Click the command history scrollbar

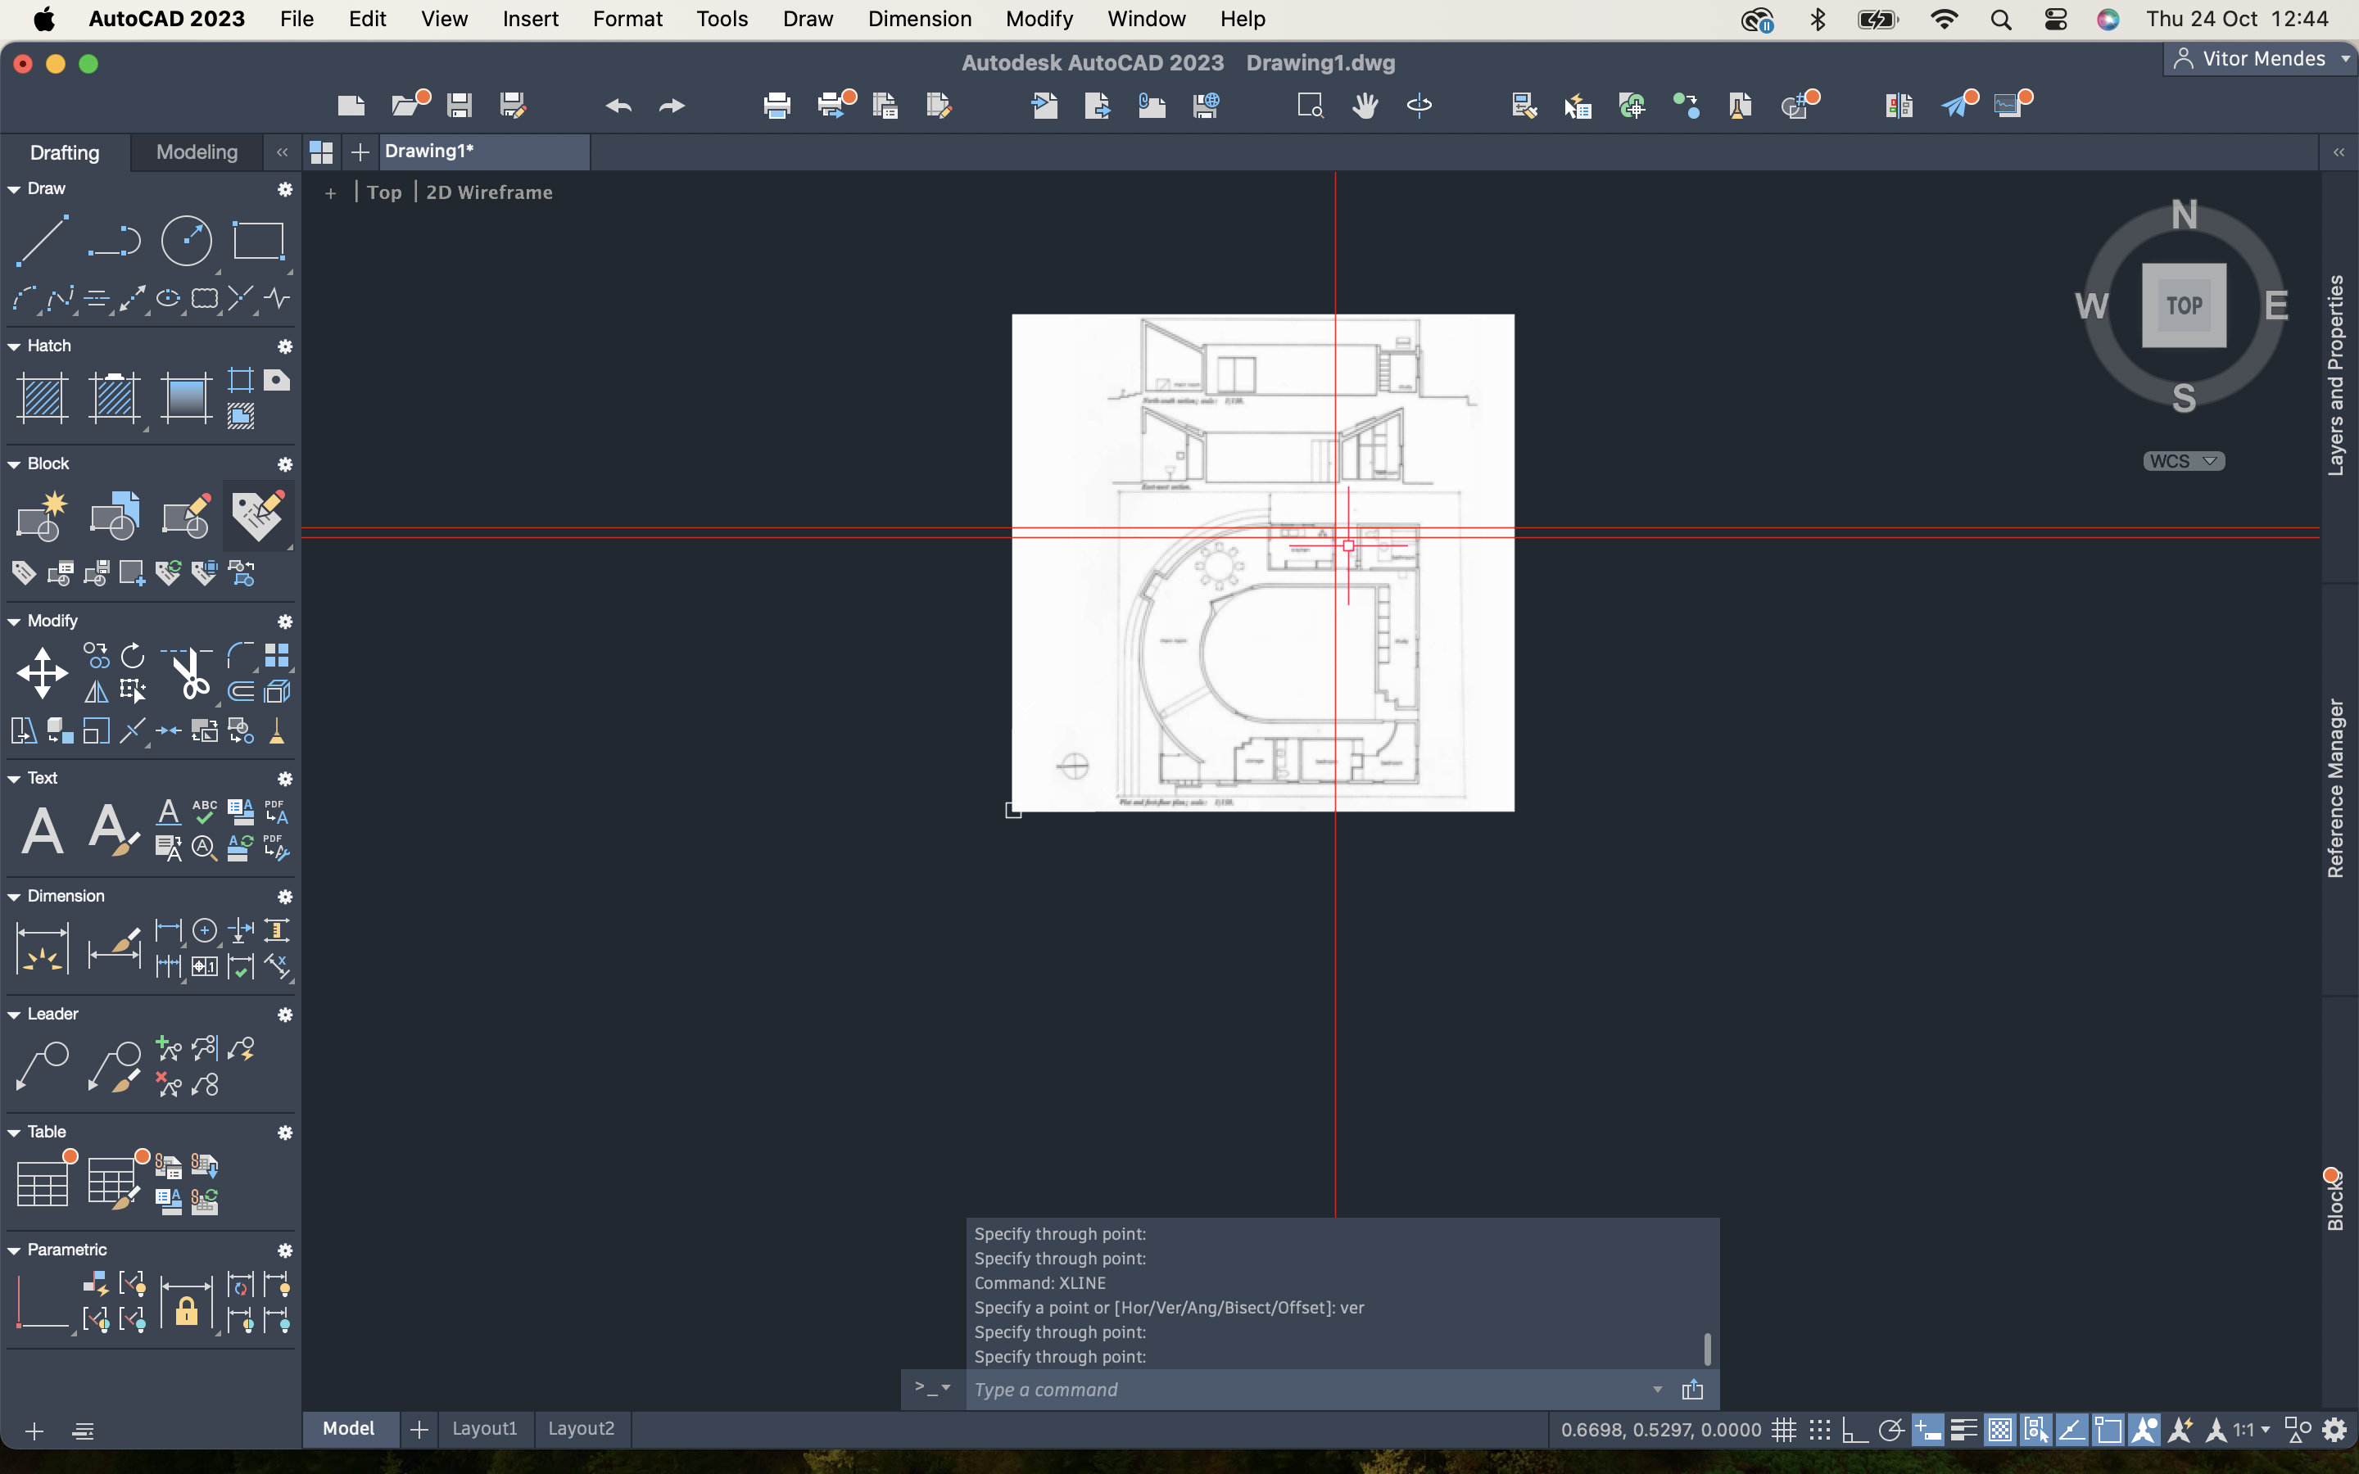point(1707,1350)
